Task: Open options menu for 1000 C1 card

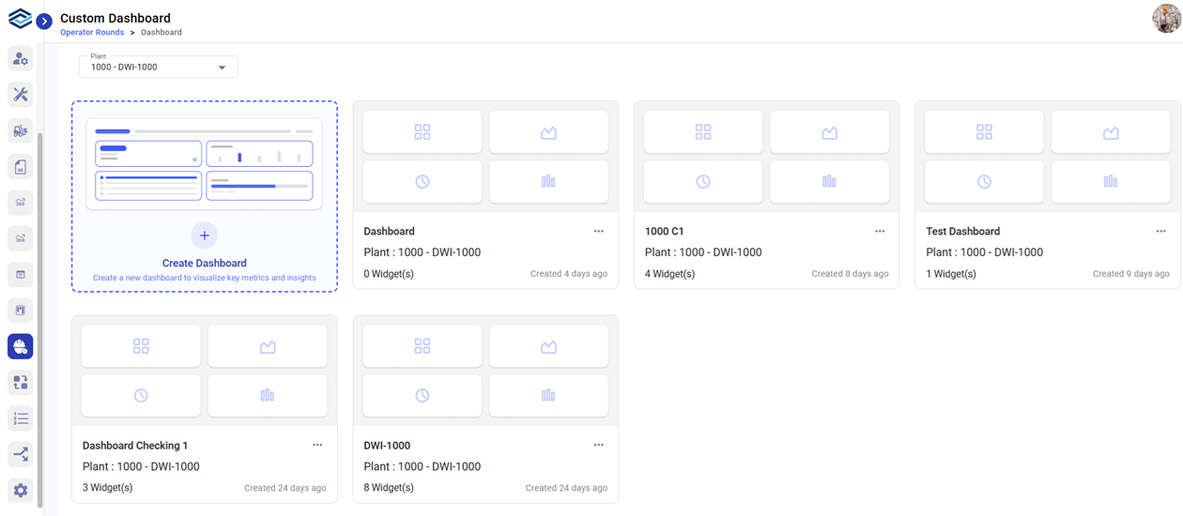Action: coord(880,232)
